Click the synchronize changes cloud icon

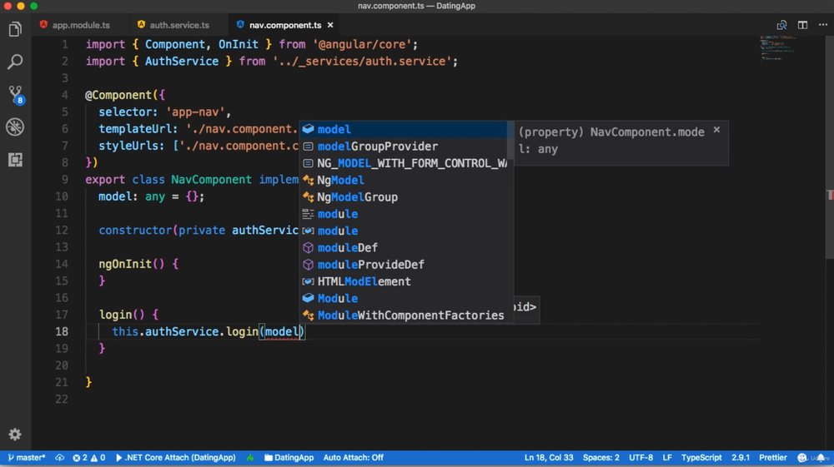tap(59, 458)
